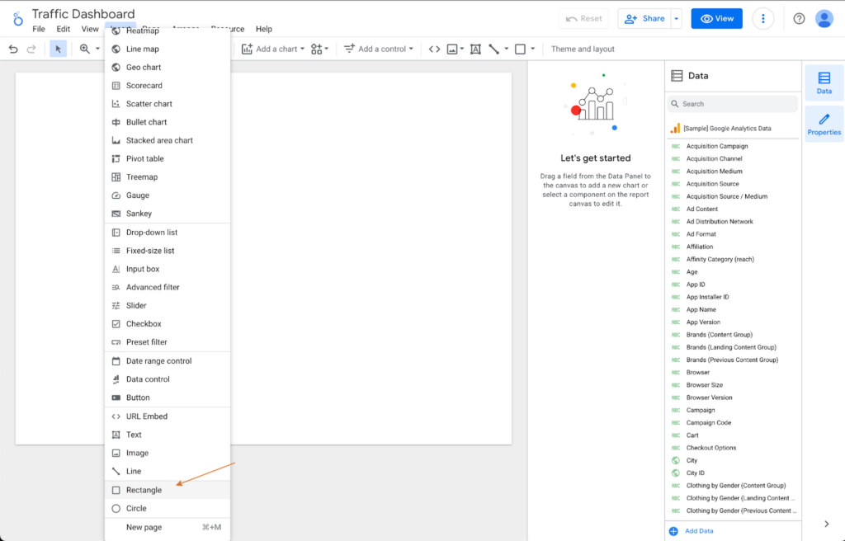The width and height of the screenshot is (845, 541).
Task: Choose New page from the menu
Action: pos(168,527)
